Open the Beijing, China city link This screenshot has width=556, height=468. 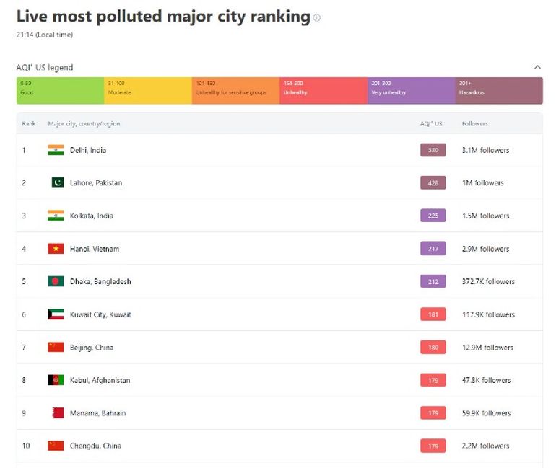(92, 348)
